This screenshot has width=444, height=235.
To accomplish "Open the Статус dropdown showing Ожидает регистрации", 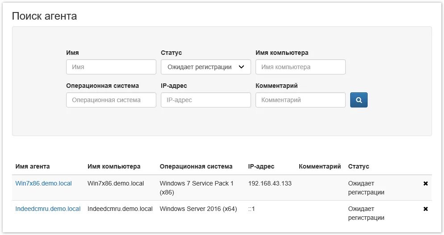I will coord(206,67).
